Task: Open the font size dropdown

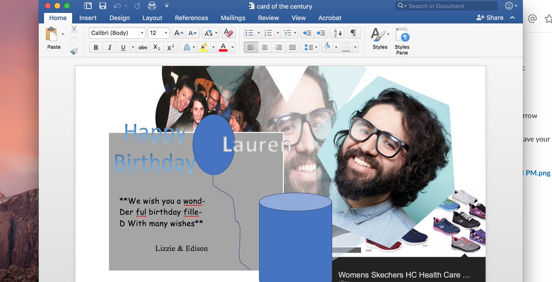Action: 167,33
